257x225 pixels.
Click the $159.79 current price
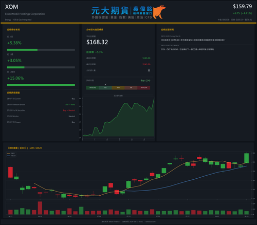tap(242, 7)
